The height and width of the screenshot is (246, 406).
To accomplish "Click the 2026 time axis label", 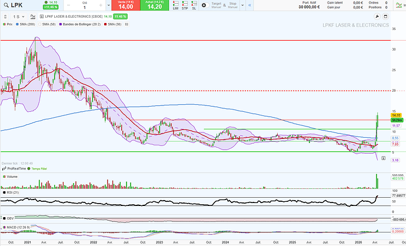I will pyautogui.click(x=358, y=242).
